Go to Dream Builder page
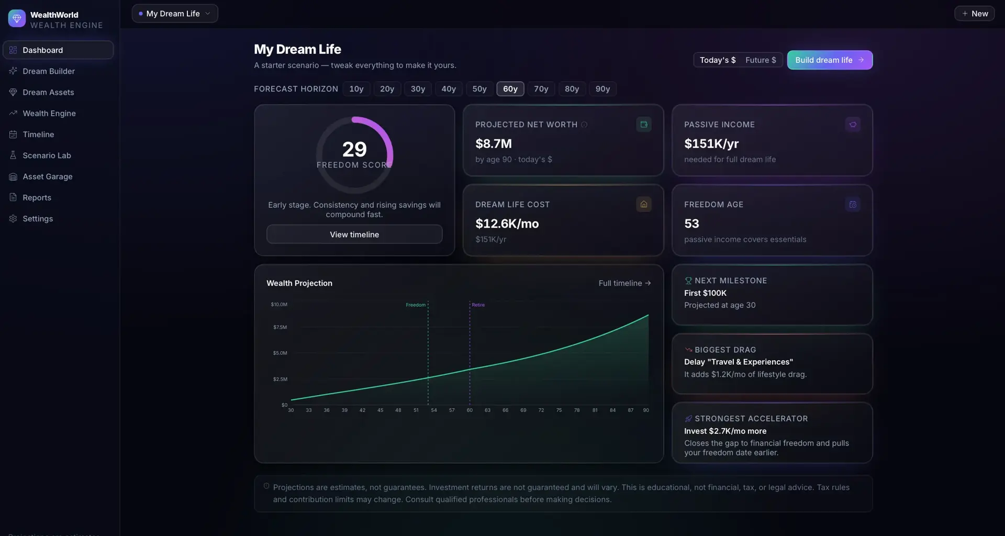 [x=58, y=71]
